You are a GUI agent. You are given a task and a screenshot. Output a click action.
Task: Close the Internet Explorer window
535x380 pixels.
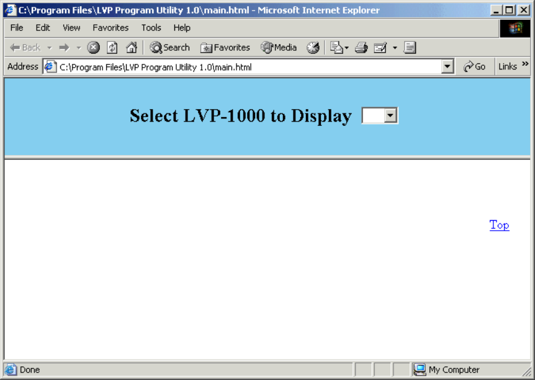(x=523, y=10)
